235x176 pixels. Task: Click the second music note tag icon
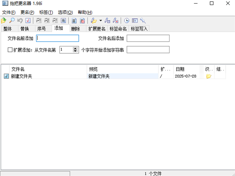click(47, 20)
